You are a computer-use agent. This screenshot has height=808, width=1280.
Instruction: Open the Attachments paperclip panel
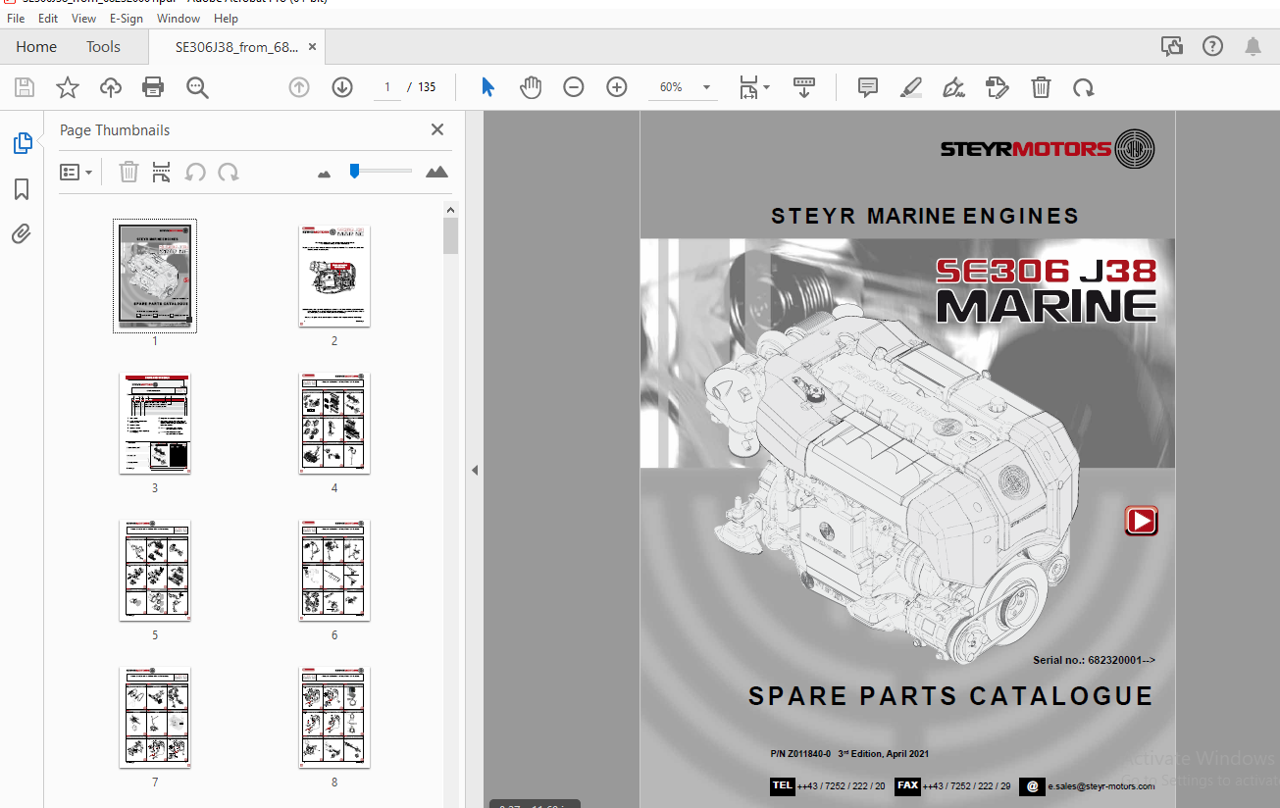click(x=22, y=233)
